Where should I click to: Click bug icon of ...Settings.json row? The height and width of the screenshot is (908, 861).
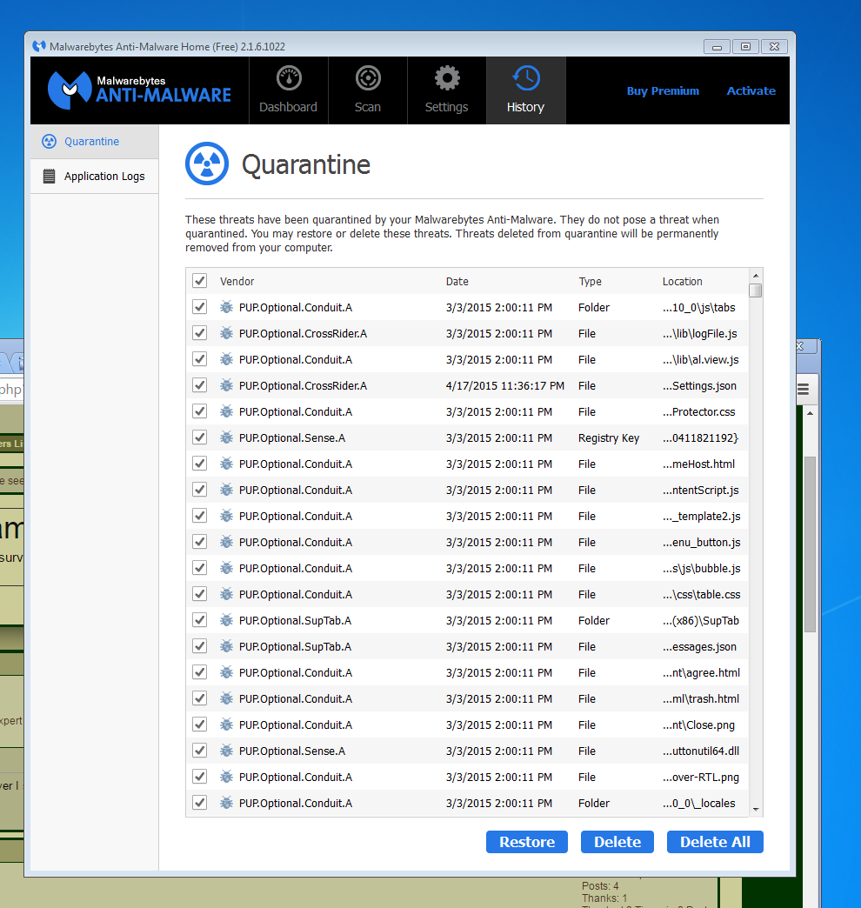[x=226, y=385]
